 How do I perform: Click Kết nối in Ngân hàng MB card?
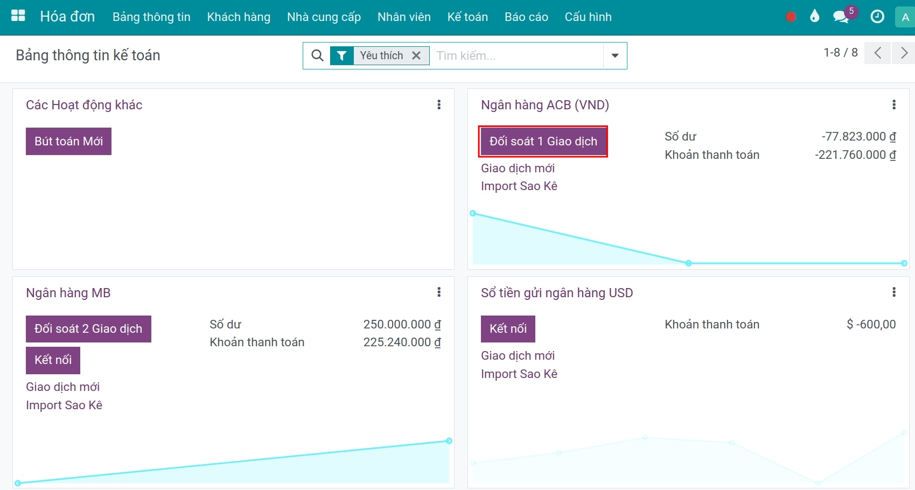[53, 360]
